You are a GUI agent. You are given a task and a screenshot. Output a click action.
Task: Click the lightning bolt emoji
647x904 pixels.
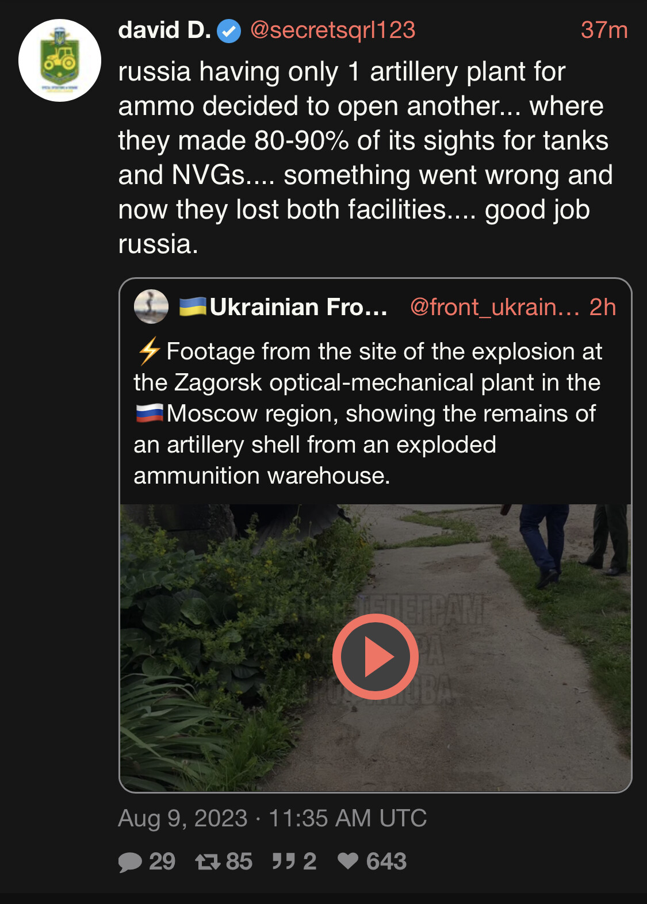[149, 351]
